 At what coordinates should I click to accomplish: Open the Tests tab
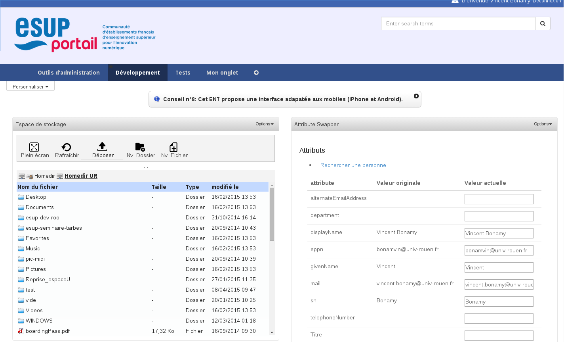click(183, 73)
